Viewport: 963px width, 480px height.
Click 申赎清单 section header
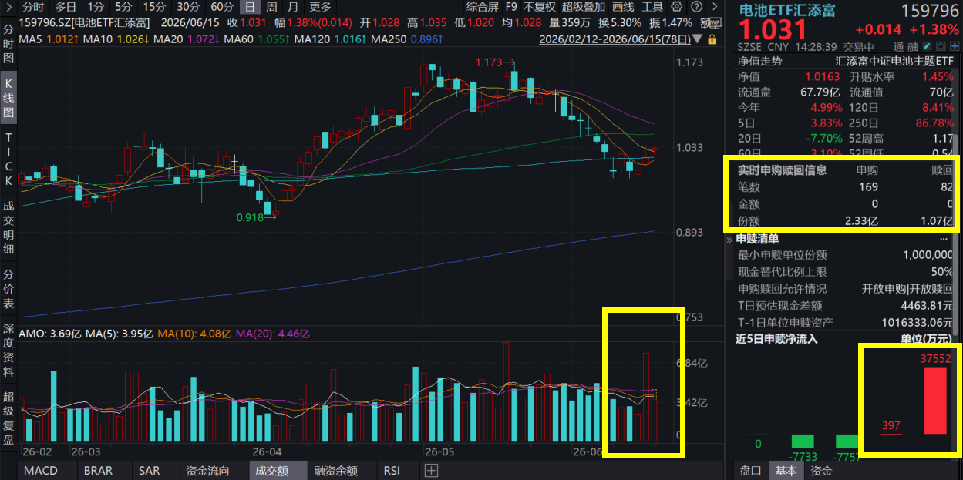[x=757, y=239]
